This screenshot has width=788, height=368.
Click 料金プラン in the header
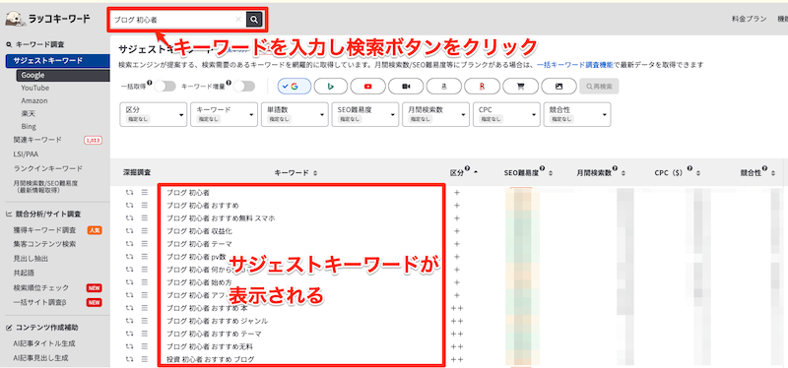pos(749,19)
